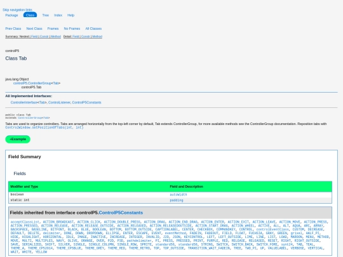Open the autoWidth field link
Image resolution: width=343 pixels, height=257 pixels.
point(178,195)
